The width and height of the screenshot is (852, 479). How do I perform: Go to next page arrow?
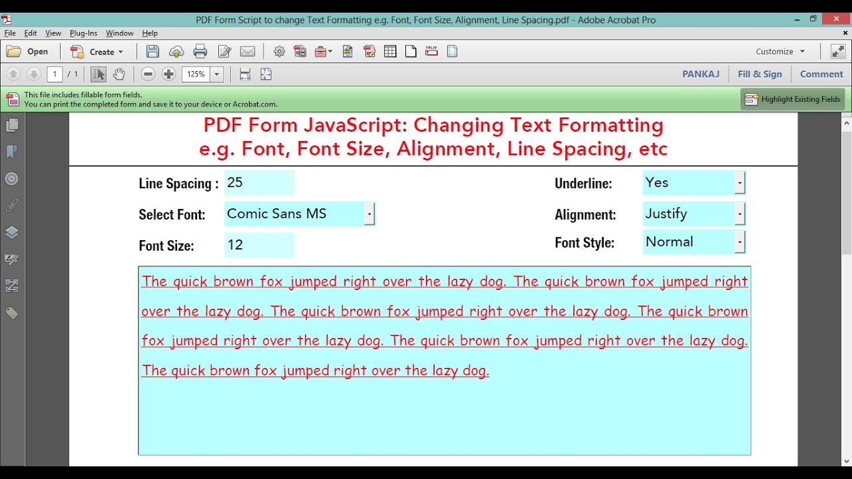[x=33, y=75]
